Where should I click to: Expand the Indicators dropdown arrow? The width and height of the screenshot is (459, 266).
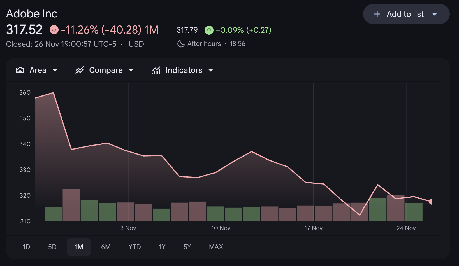(211, 70)
